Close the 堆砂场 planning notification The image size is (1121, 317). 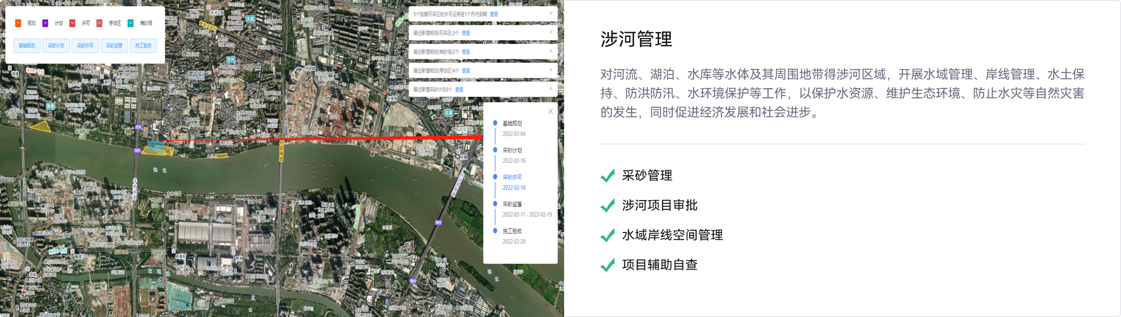click(x=551, y=51)
